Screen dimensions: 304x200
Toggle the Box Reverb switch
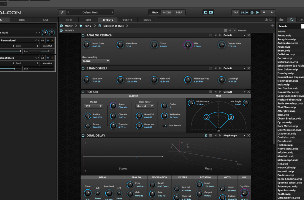click(x=164, y=126)
